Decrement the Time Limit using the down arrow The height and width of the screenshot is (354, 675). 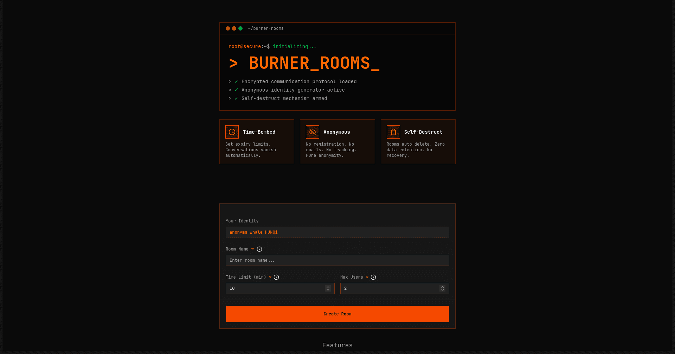pos(328,290)
